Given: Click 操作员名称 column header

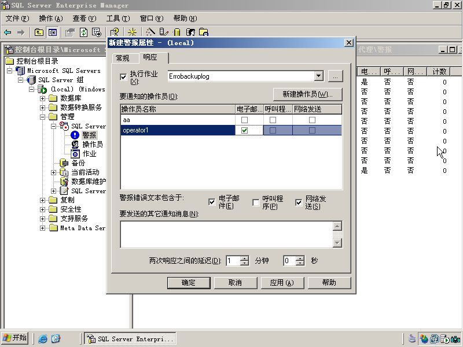Looking at the screenshot, I should tap(178, 109).
